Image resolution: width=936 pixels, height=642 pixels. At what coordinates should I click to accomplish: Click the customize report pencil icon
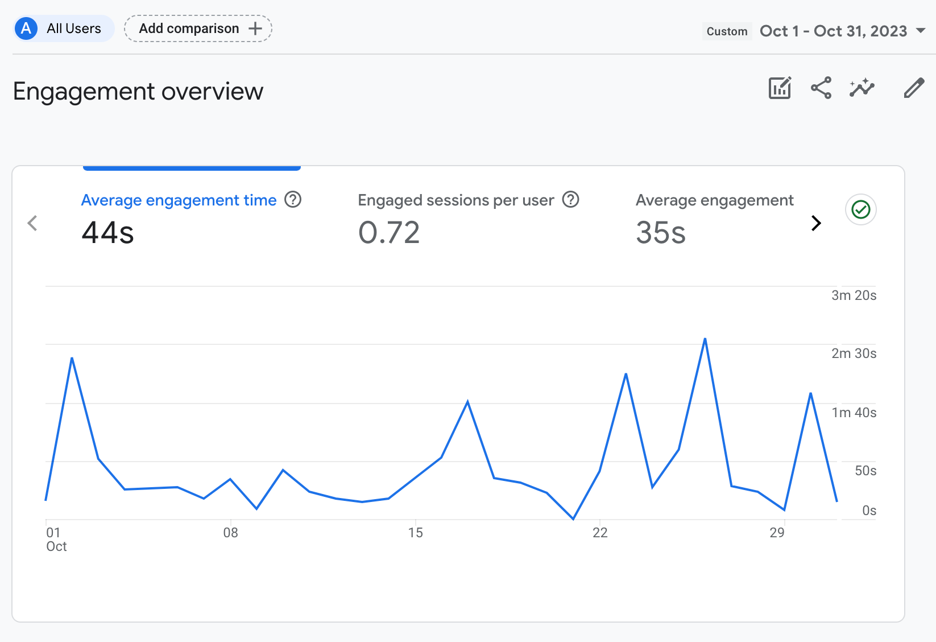(914, 88)
